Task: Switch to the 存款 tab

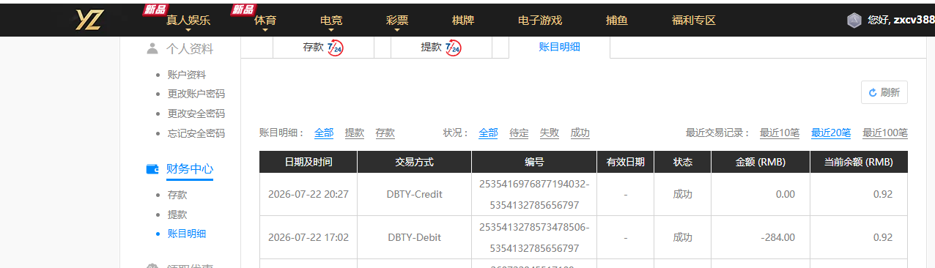Action: click(x=323, y=47)
